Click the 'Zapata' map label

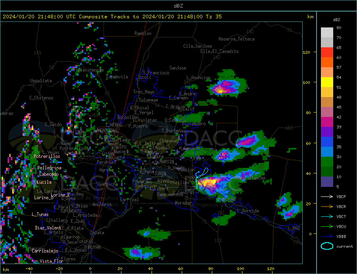pos(97,233)
